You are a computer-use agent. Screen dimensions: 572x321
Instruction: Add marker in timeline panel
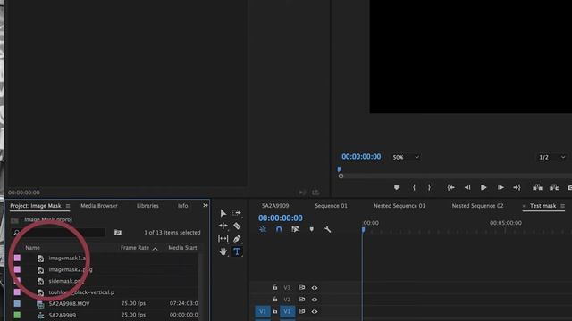click(311, 229)
